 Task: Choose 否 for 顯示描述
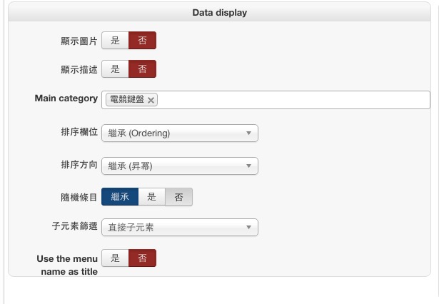coord(142,69)
